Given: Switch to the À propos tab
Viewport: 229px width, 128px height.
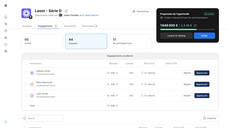Looking at the screenshot, I should [x=27, y=26].
